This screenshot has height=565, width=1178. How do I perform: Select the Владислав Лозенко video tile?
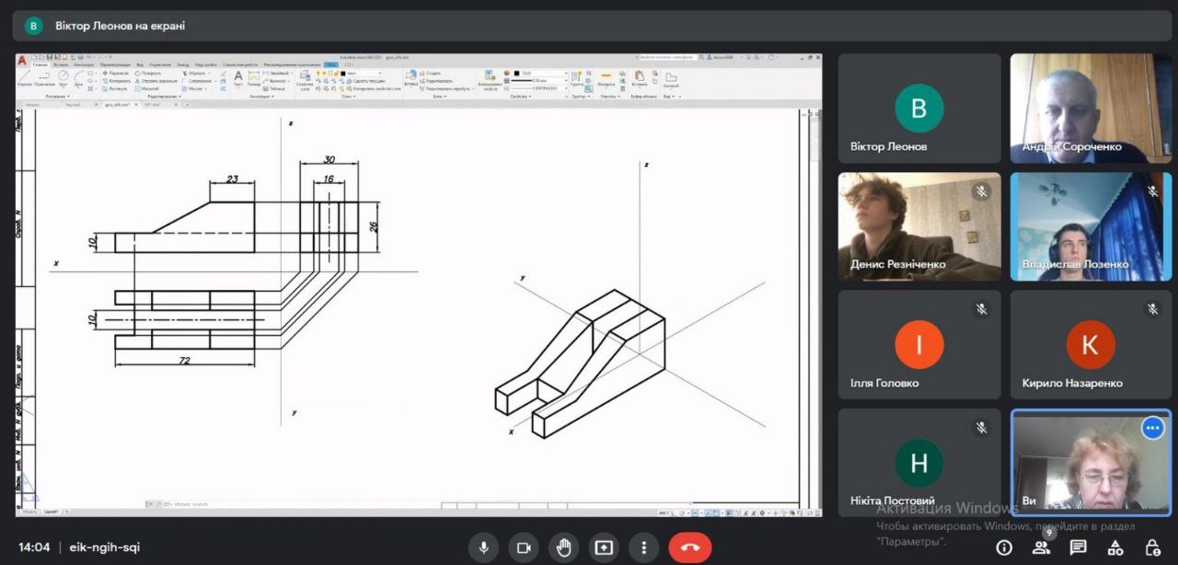1091,226
